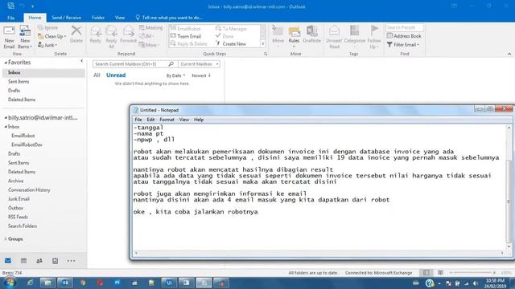Switch to the Outlook View tab
This screenshot has height=289, width=515.
(120, 18)
